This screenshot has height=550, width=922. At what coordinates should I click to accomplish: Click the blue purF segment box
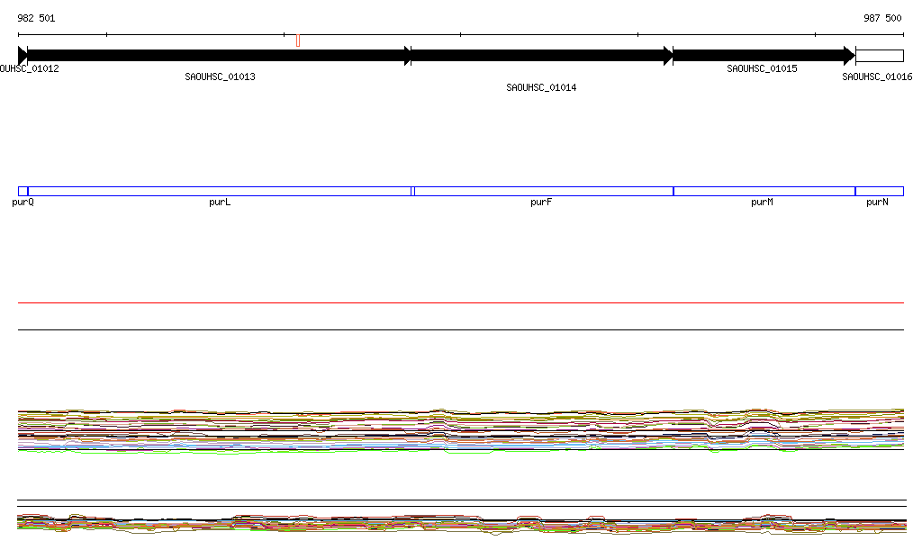(543, 191)
